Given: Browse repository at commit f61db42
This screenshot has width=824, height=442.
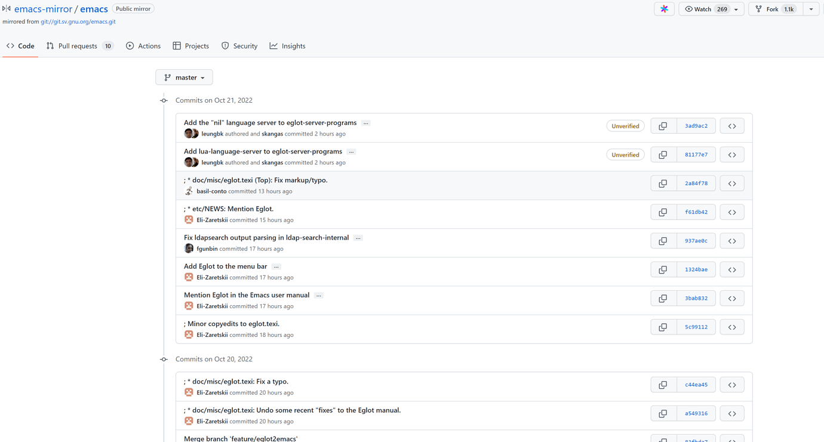Looking at the screenshot, I should (731, 212).
